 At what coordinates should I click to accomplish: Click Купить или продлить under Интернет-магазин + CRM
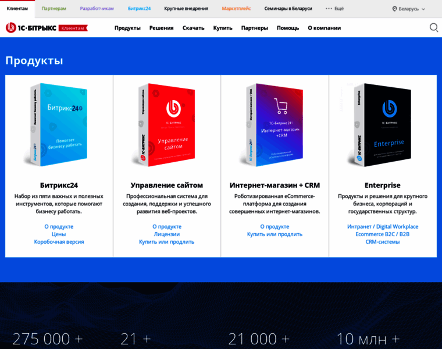(x=275, y=234)
